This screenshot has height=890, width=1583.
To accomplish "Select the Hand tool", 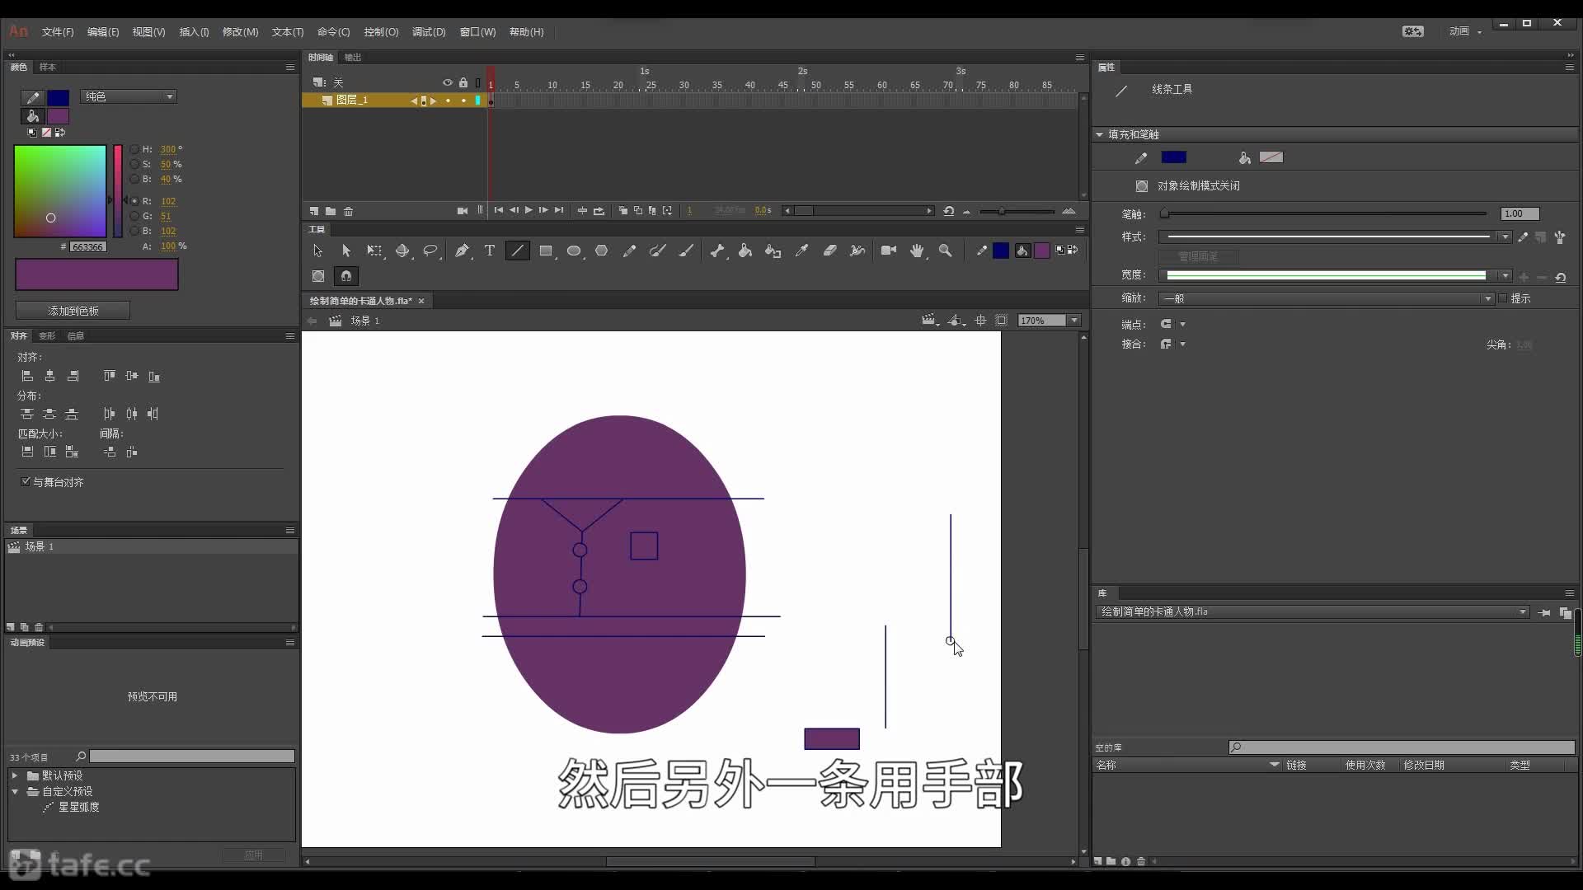I will 917,251.
